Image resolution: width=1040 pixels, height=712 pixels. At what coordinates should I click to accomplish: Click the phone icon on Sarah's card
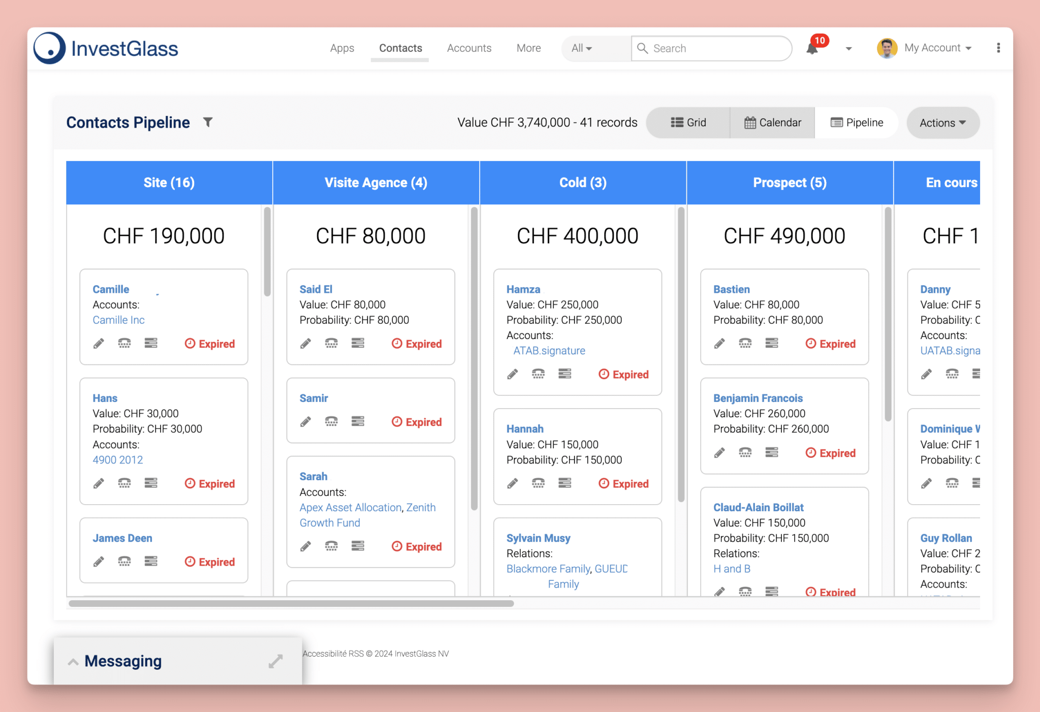[x=331, y=546]
